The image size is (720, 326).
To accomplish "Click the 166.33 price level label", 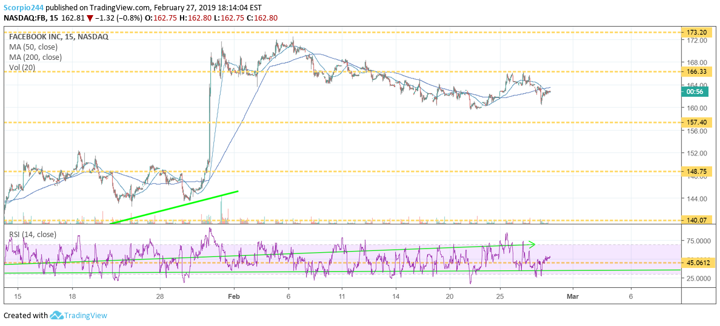I will tap(698, 71).
